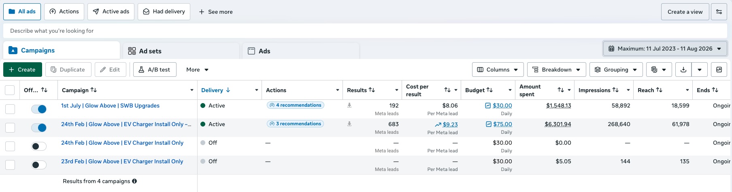Open the Maximum date range picker
This screenshot has width=732, height=192.
(665, 49)
